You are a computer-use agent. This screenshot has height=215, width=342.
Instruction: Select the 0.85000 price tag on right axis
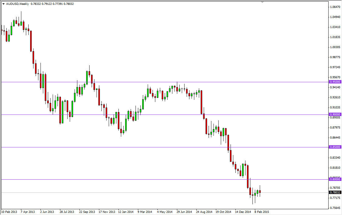tap(334, 147)
